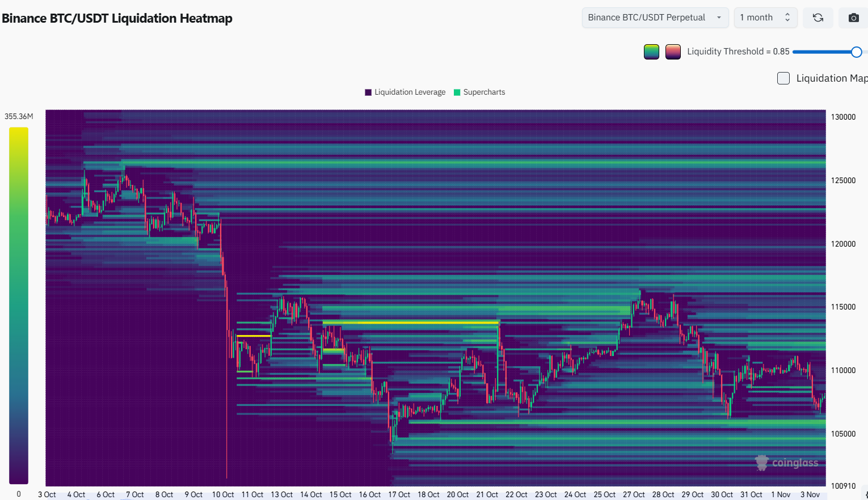Click the Liquidity Threshold slider handle
The width and height of the screenshot is (868, 500).
tap(856, 52)
